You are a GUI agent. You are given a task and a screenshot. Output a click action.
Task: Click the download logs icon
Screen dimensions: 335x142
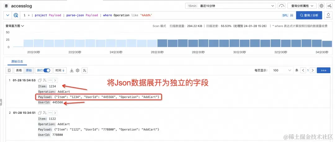tap(72, 70)
